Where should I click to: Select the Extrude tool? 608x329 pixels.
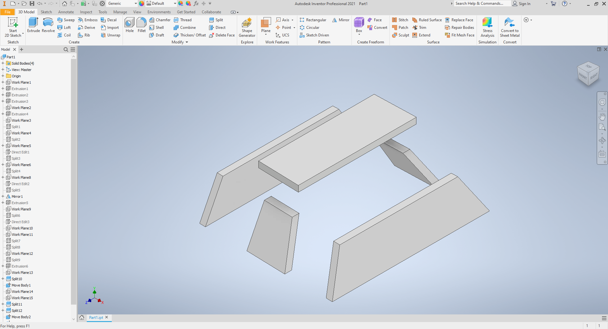(34, 25)
